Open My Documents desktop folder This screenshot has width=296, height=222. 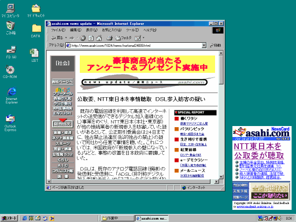point(36,11)
